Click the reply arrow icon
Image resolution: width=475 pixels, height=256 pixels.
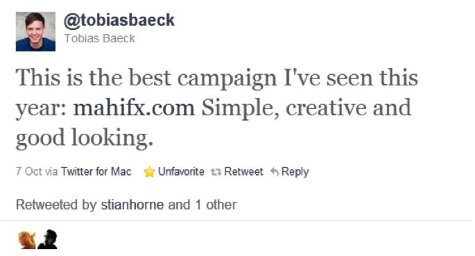click(274, 172)
